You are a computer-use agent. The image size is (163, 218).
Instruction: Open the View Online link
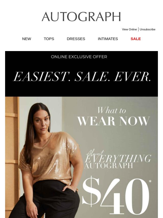129,29
